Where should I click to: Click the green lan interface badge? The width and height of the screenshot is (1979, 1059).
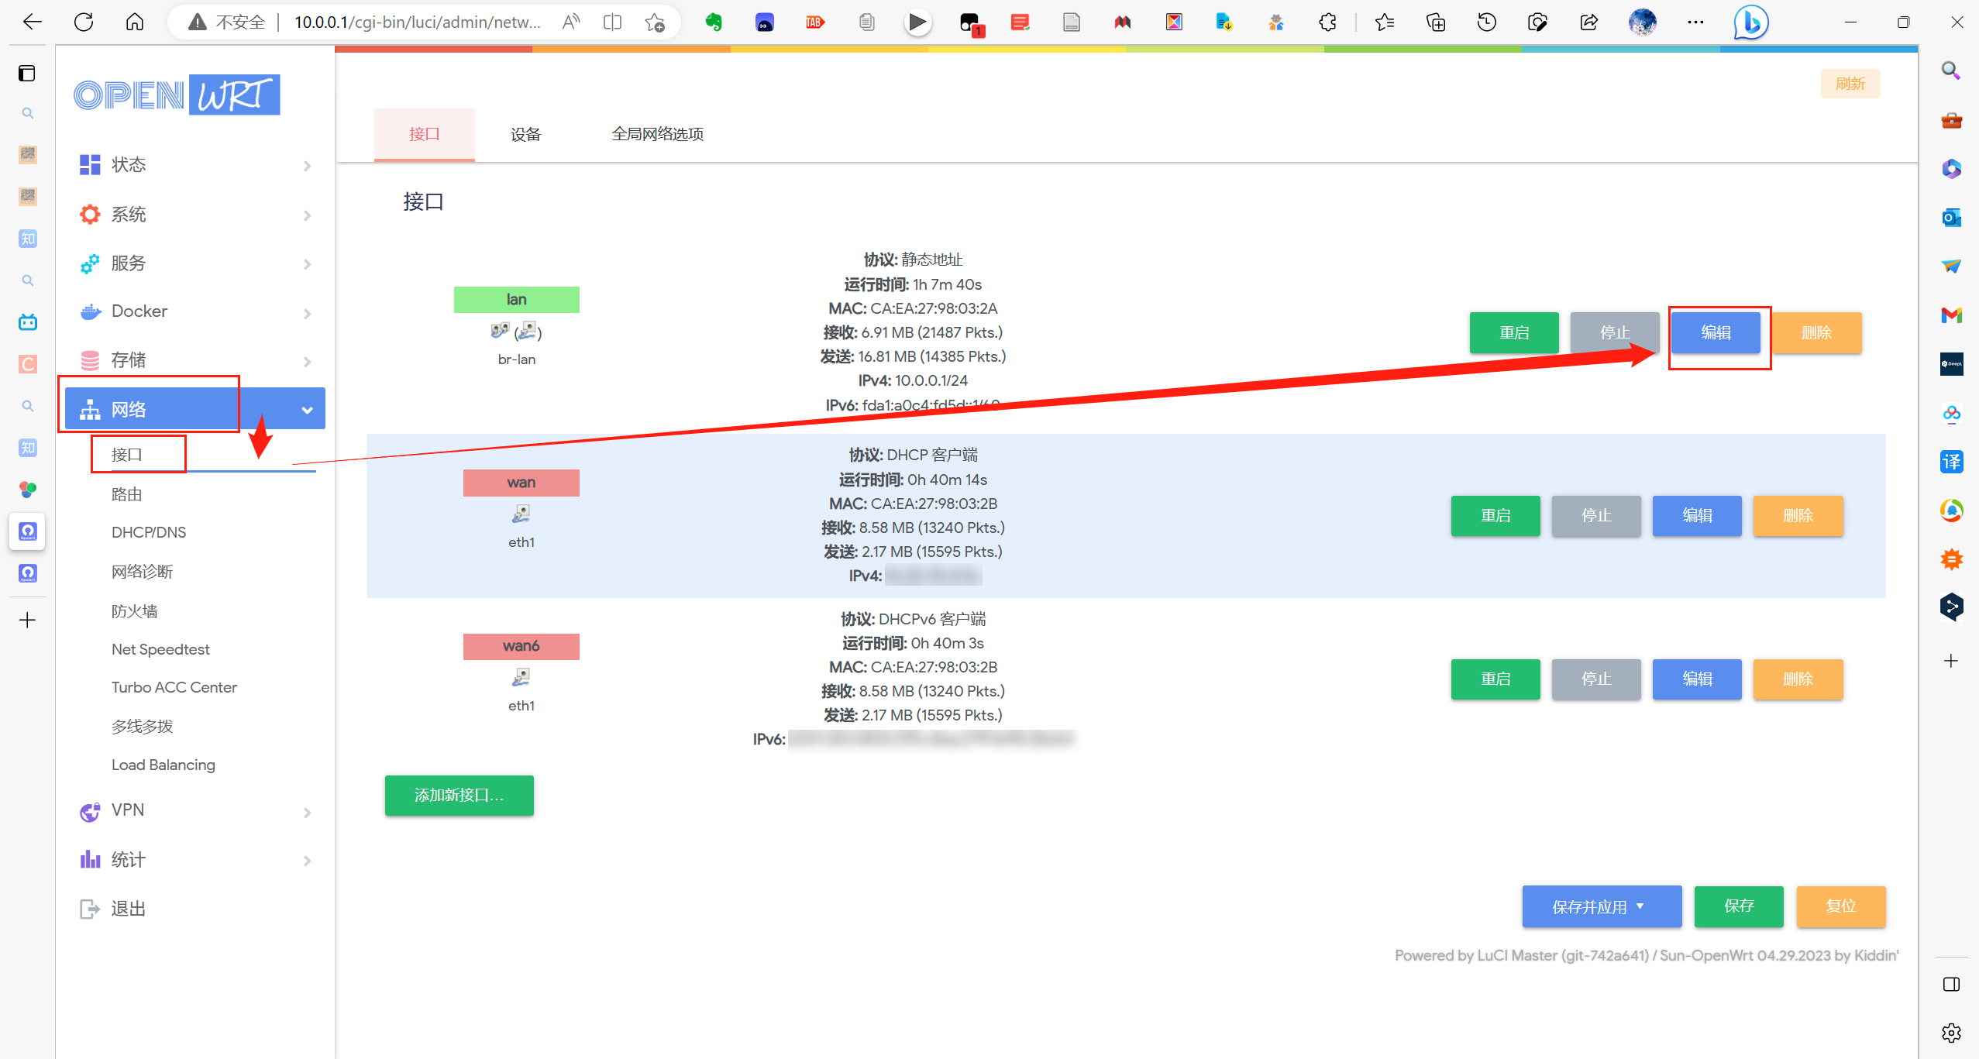tap(516, 300)
